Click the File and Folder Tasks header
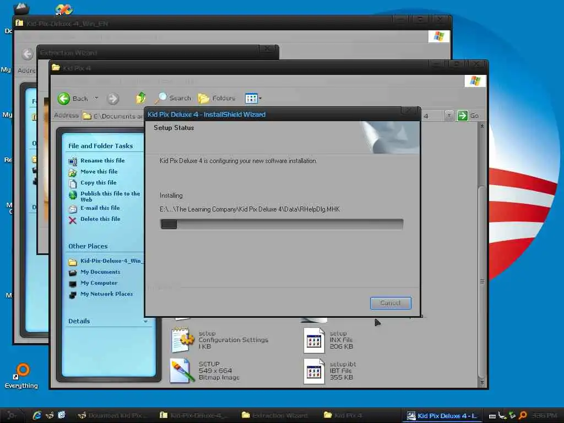564x423 pixels. [x=101, y=146]
